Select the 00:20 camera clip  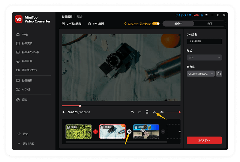(112, 132)
